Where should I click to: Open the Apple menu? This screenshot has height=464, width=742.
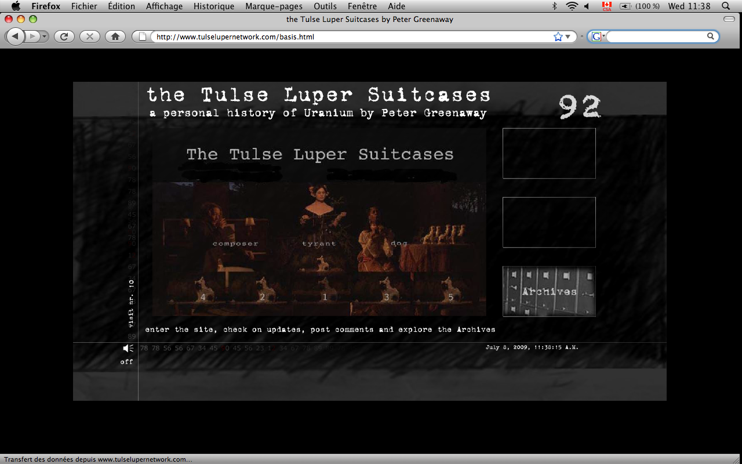coord(16,6)
